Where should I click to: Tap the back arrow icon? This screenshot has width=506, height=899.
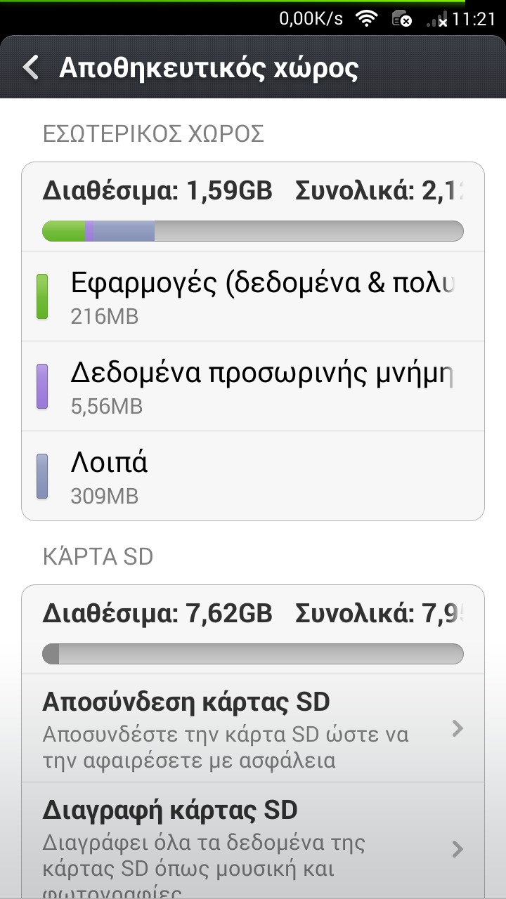30,68
